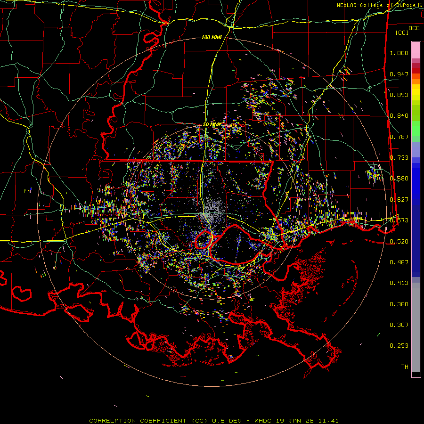This screenshot has height=424, width=424.
Task: Pick the gray segment of the color bar
Action: pyautogui.click(x=416, y=327)
